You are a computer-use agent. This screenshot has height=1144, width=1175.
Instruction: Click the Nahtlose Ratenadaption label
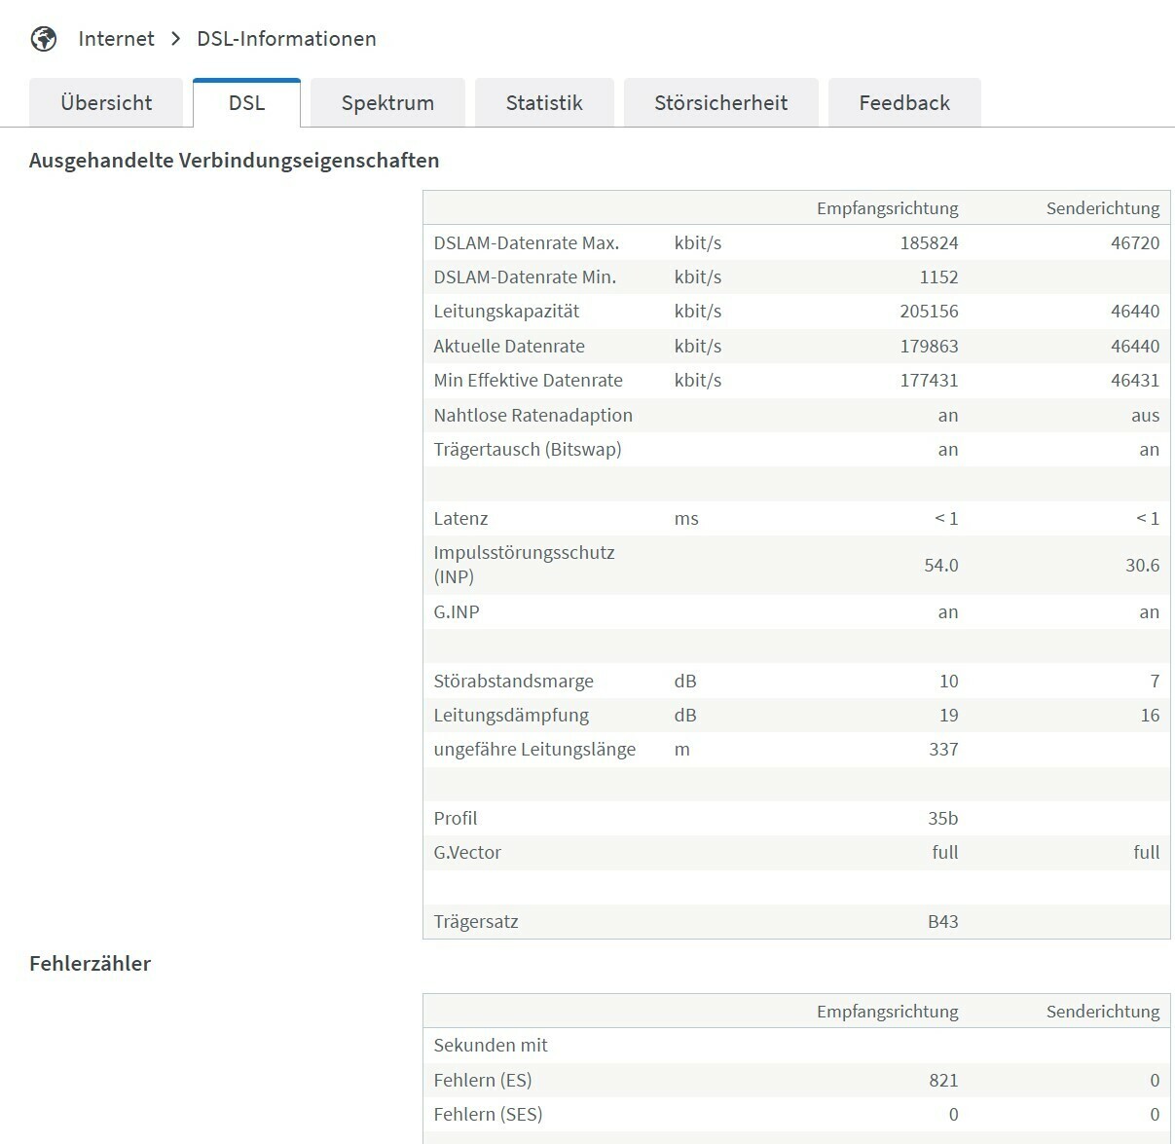click(x=532, y=416)
